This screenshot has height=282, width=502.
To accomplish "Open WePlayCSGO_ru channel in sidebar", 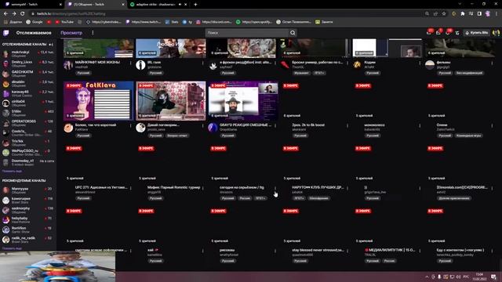I will tap(28, 153).
